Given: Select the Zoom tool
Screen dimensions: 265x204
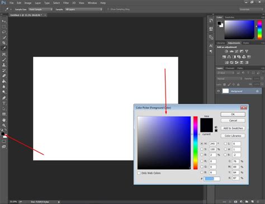Looking at the screenshot, I should pyautogui.click(x=4, y=125).
